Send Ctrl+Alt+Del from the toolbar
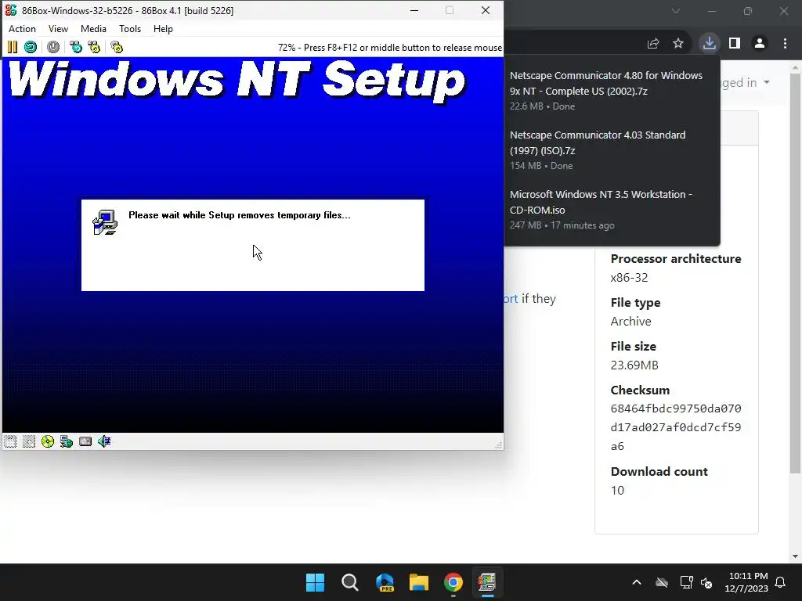The image size is (802, 601). coord(76,48)
